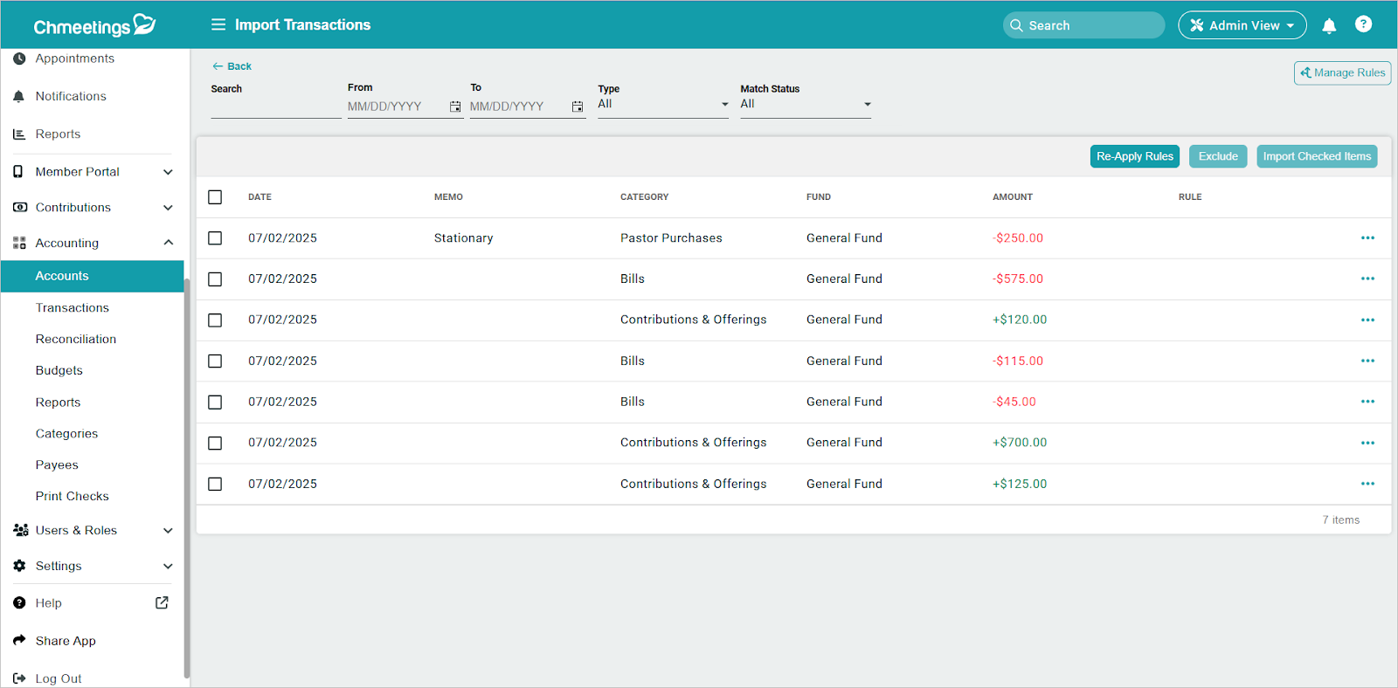Open Print Checks from Accounting menu

tap(73, 496)
